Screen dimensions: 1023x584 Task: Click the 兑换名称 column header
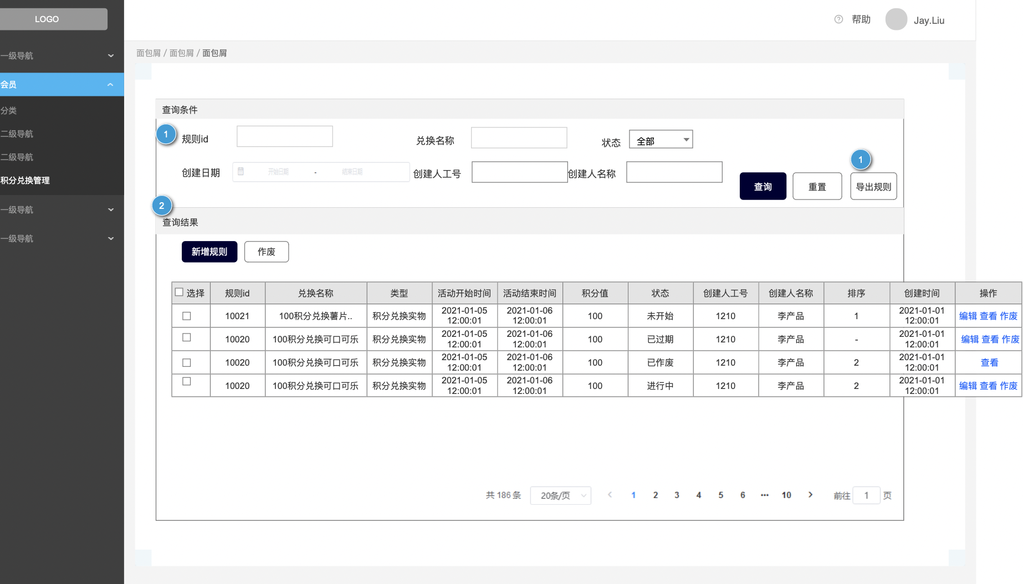[316, 293]
